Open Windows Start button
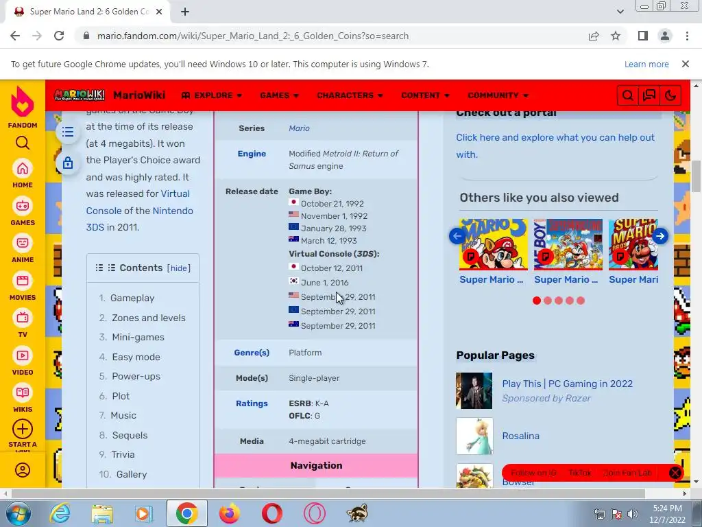 pyautogui.click(x=19, y=513)
